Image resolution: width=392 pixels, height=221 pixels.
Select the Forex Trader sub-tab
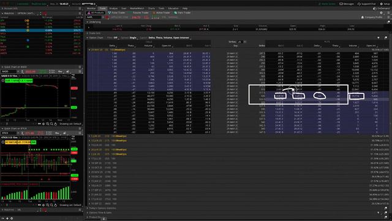click(116, 12)
